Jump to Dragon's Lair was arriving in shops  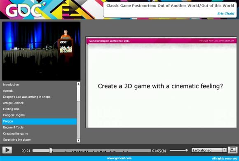27,97
